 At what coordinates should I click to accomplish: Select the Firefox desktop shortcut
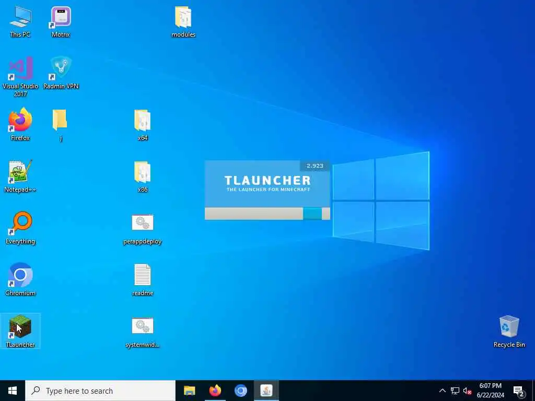click(20, 124)
